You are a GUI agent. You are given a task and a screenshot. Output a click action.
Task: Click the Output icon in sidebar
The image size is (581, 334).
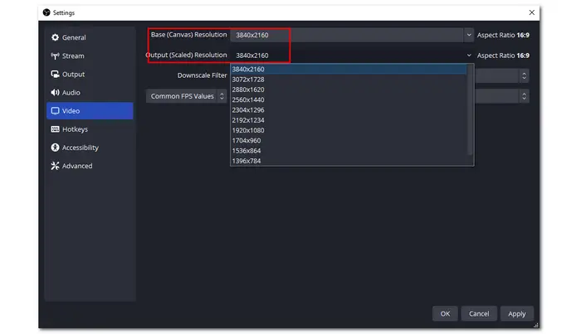point(55,75)
